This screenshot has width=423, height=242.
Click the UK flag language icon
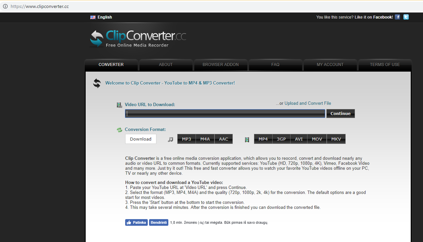93,17
